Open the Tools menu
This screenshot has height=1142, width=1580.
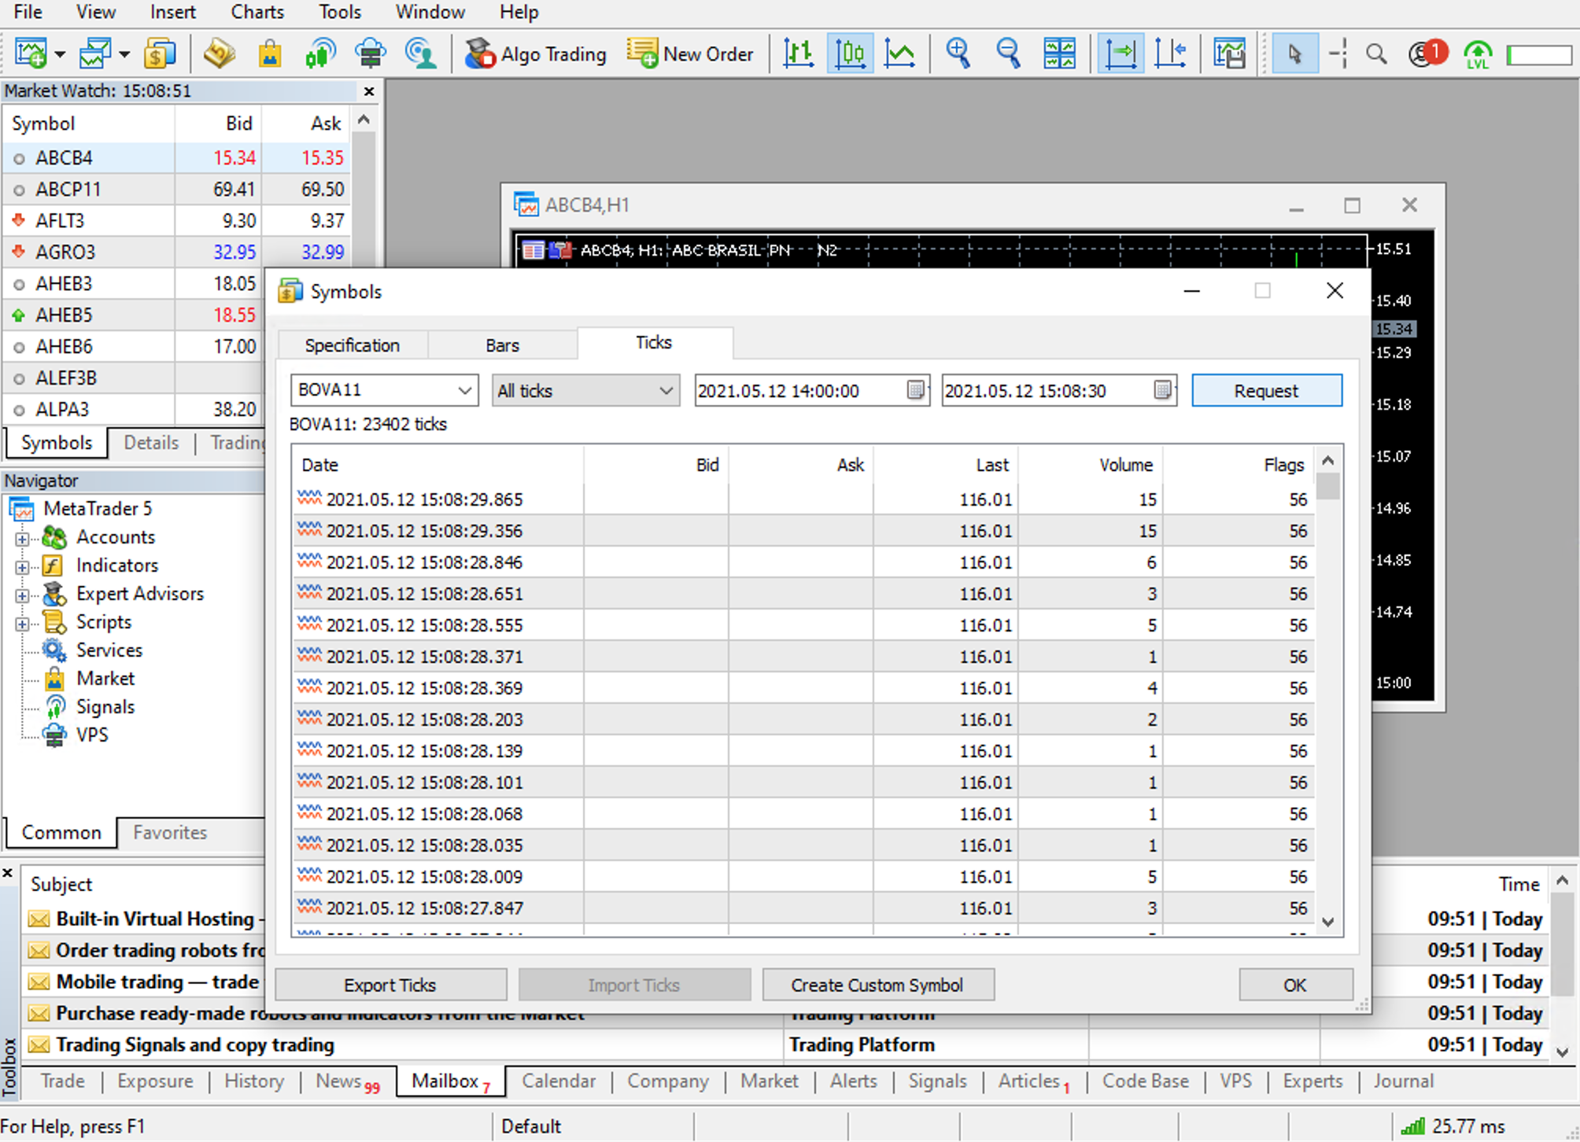point(340,13)
